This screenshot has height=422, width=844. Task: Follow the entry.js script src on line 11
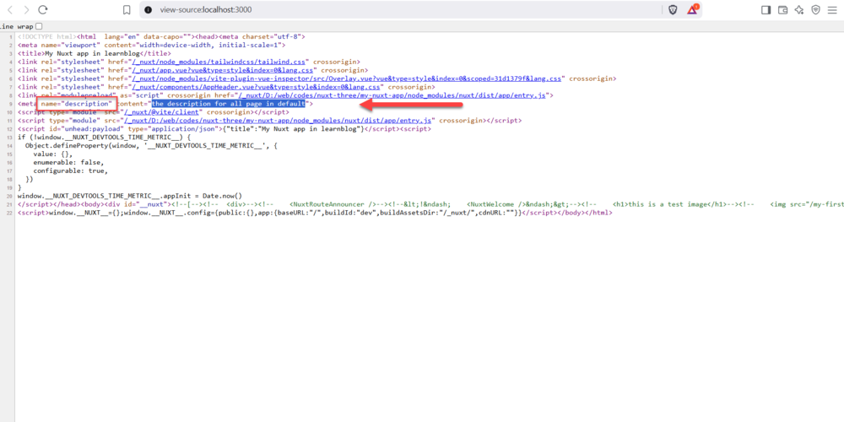pyautogui.click(x=278, y=121)
